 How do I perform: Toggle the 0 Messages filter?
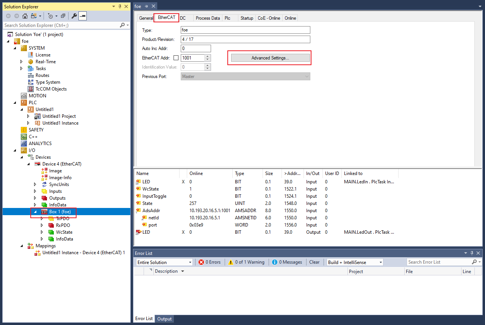coord(286,262)
